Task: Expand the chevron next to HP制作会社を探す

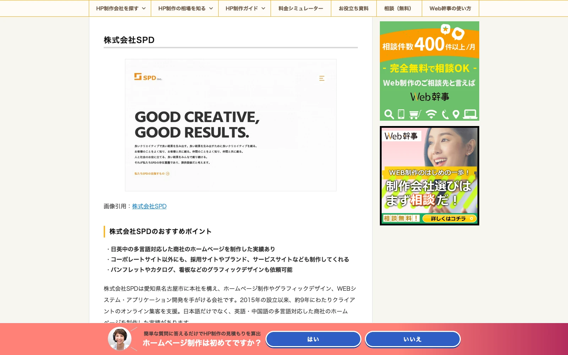Action: click(x=144, y=9)
